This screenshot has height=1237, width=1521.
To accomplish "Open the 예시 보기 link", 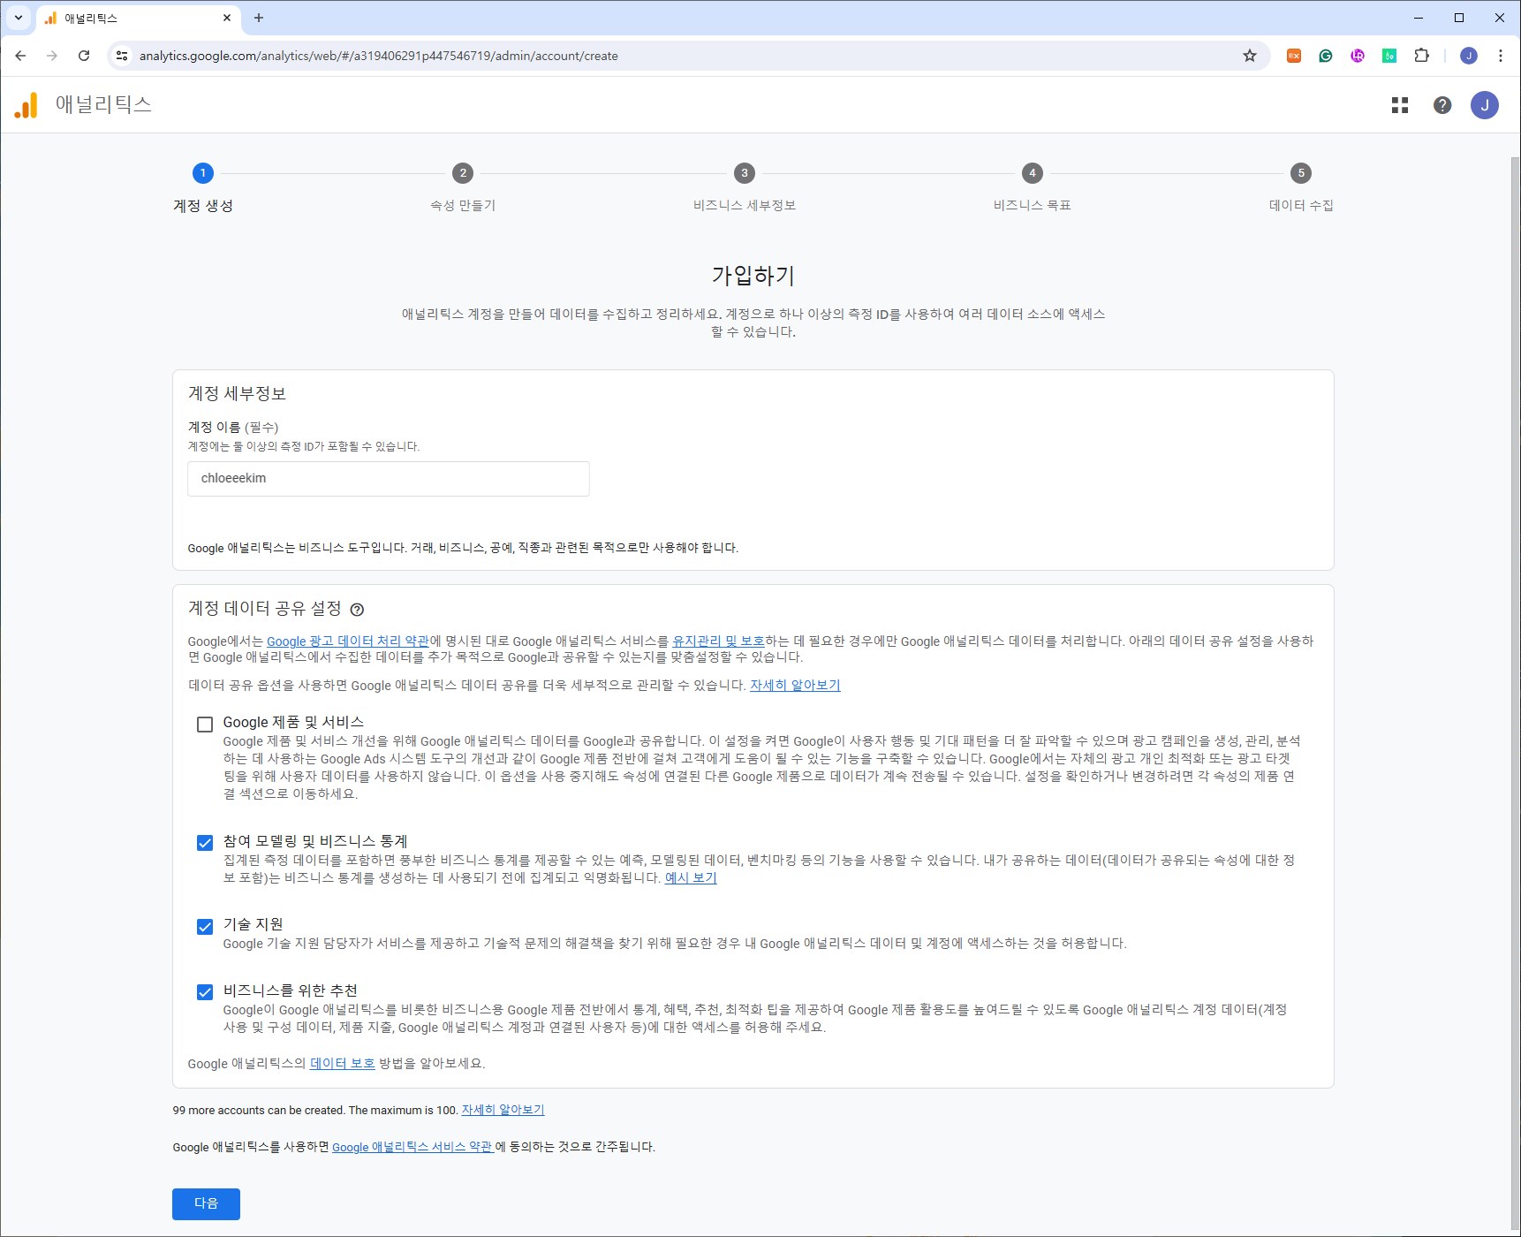I will tap(691, 878).
